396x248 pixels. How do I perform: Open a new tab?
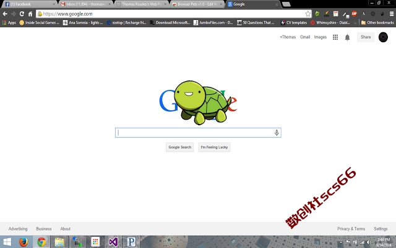coord(286,4)
